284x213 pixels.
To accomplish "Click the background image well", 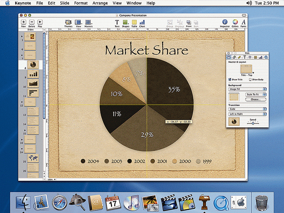I will coord(234,97).
